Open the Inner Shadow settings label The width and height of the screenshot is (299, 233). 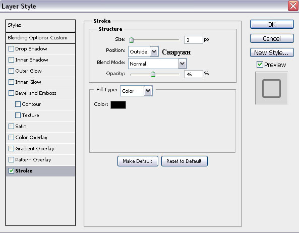point(32,60)
